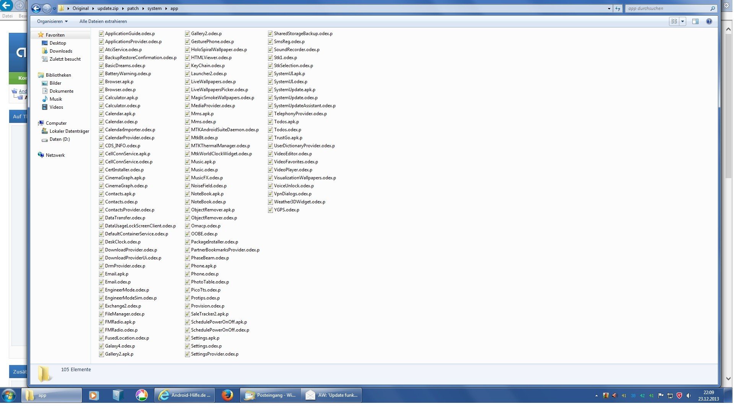Select file TrustGo.apk.p
Screen dimensions: 734x412
coord(288,138)
